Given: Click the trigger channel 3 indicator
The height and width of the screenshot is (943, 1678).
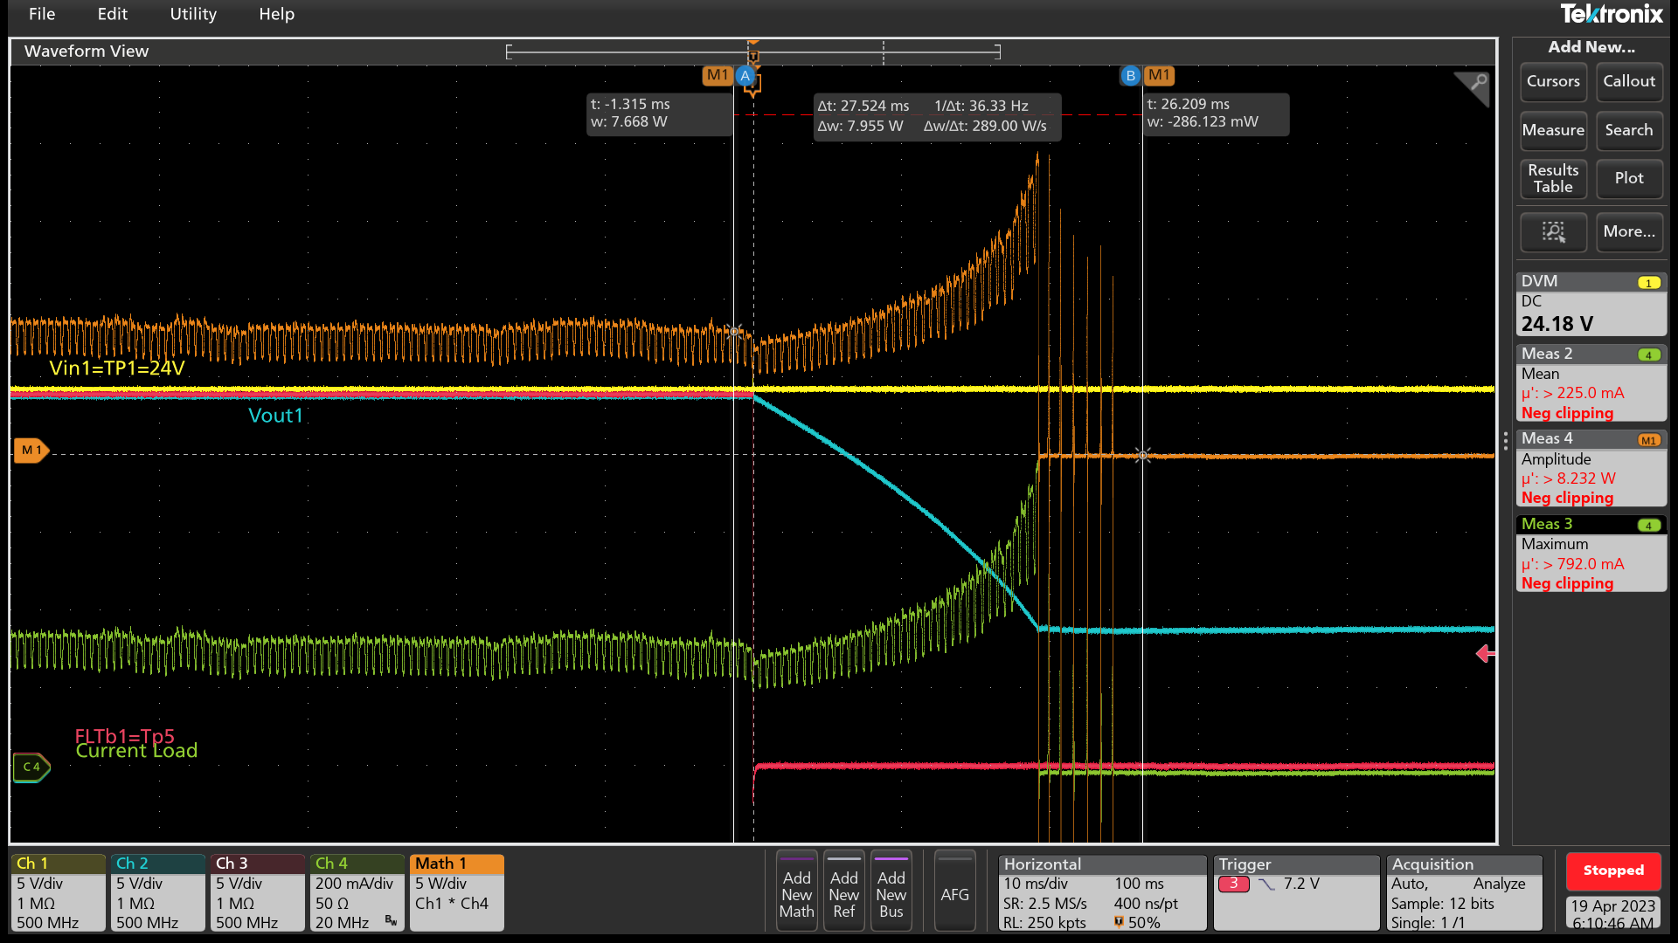Looking at the screenshot, I should (1234, 884).
